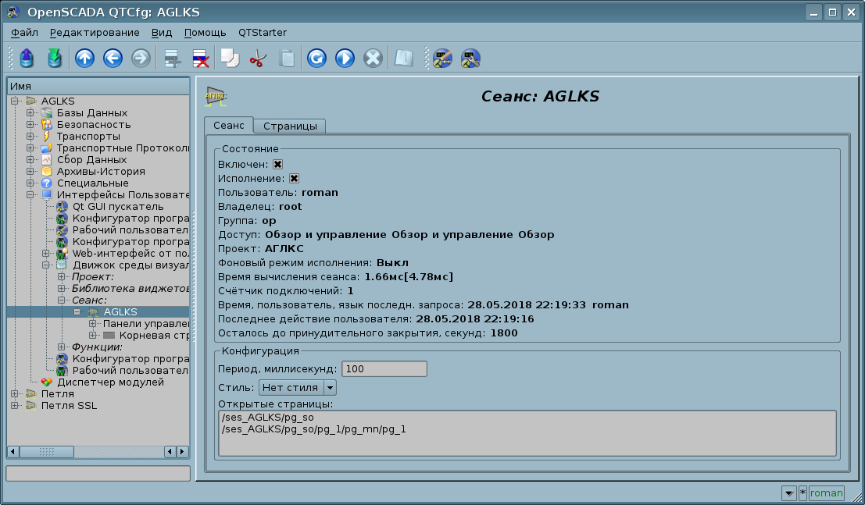
Task: Open the Редактирование menu
Action: [x=95, y=33]
